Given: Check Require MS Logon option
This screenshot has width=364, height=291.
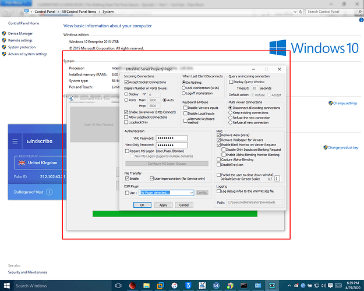Looking at the screenshot, I should [x=127, y=151].
